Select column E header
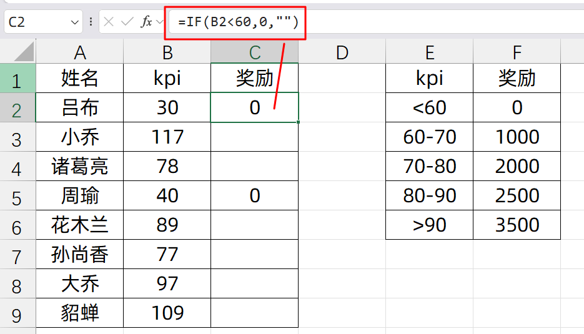Image resolution: width=584 pixels, height=334 pixels. [x=430, y=52]
